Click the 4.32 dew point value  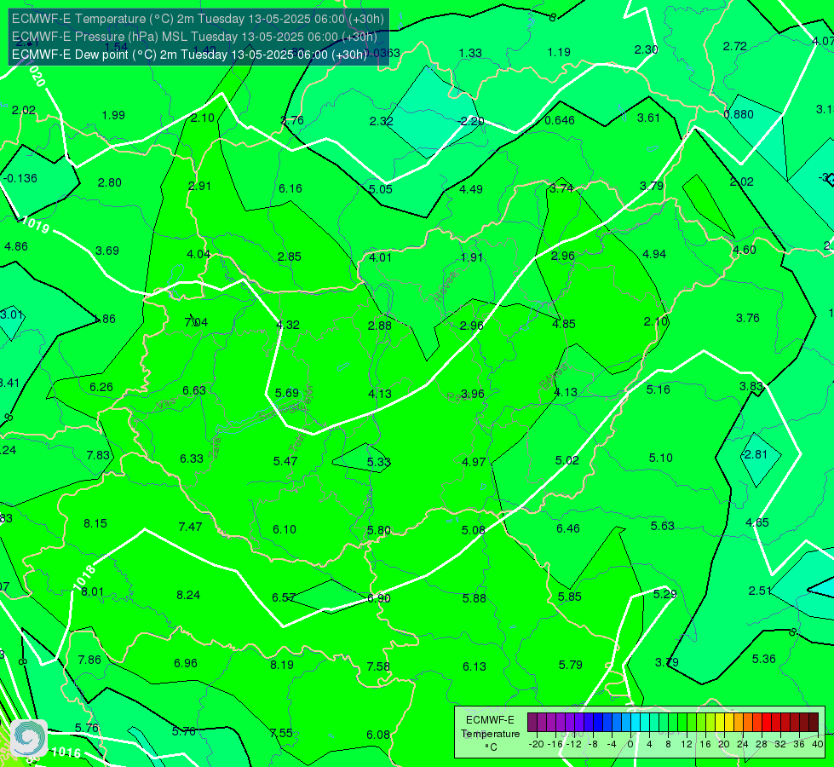(x=288, y=325)
